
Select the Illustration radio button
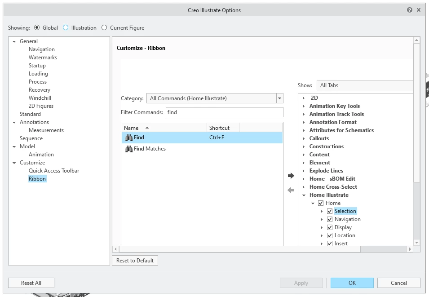pos(66,28)
